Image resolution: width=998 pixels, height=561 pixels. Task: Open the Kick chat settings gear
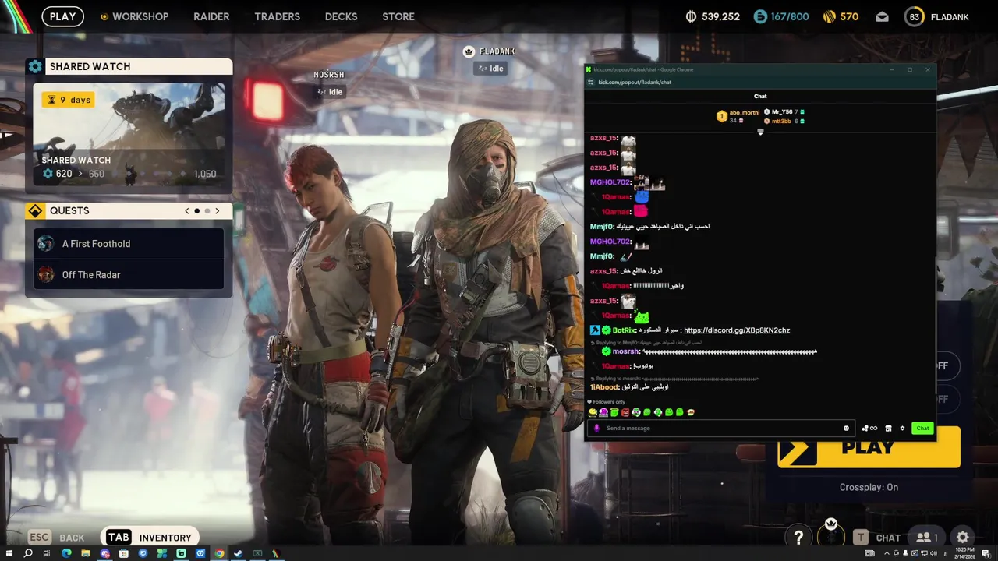click(x=902, y=428)
